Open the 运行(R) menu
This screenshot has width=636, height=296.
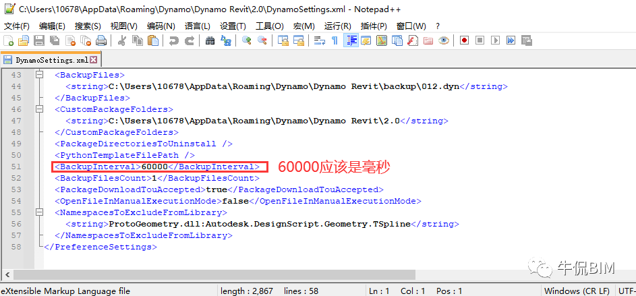click(337, 26)
